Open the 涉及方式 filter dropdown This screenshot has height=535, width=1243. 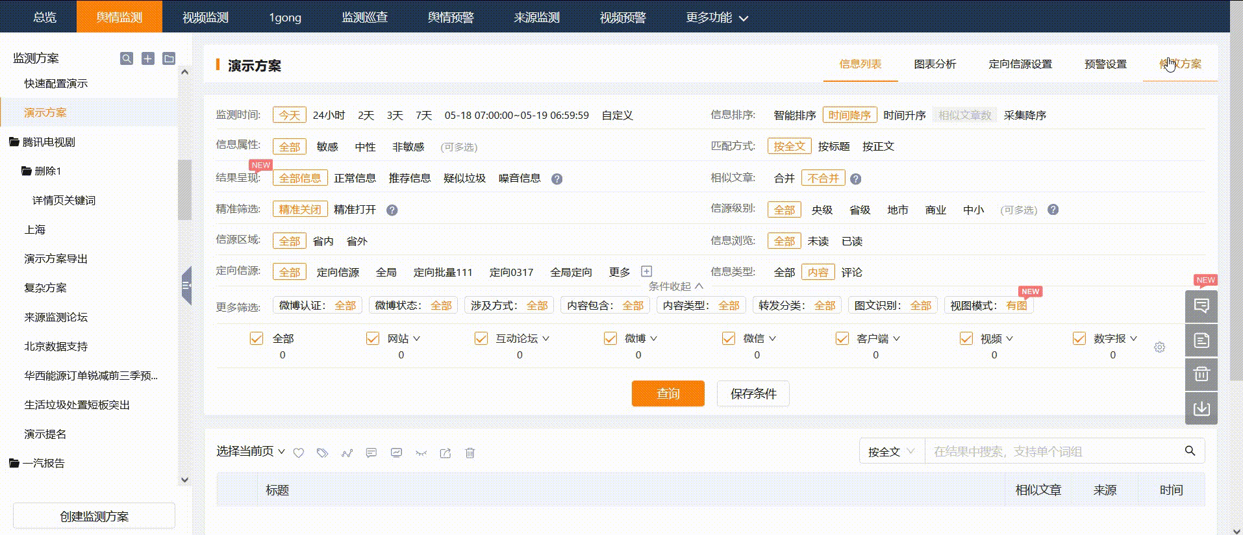[x=509, y=305]
